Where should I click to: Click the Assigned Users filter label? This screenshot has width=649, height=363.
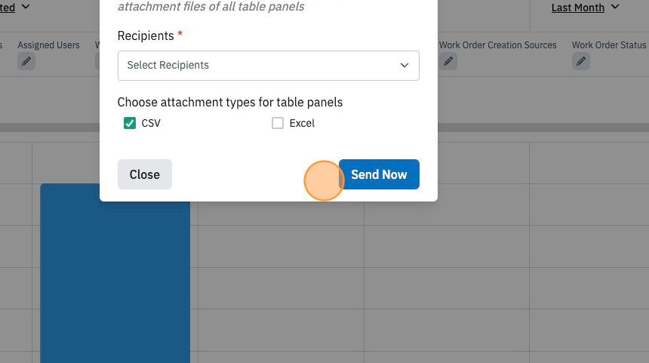(48, 45)
